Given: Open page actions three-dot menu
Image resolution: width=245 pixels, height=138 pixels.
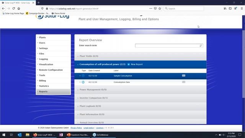Looking at the screenshot, I should (150, 8).
